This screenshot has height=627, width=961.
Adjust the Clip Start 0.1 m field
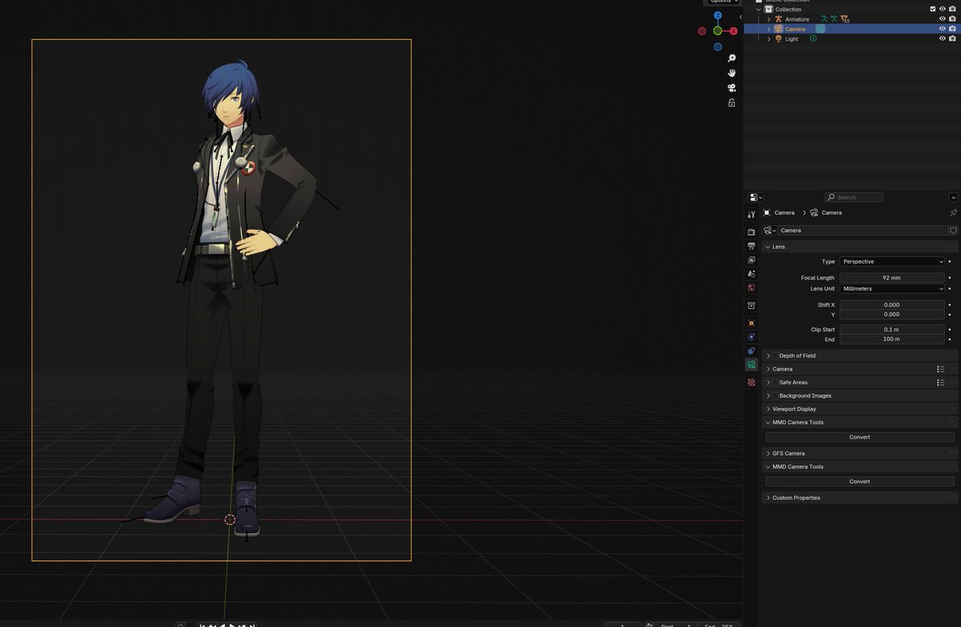[892, 330]
